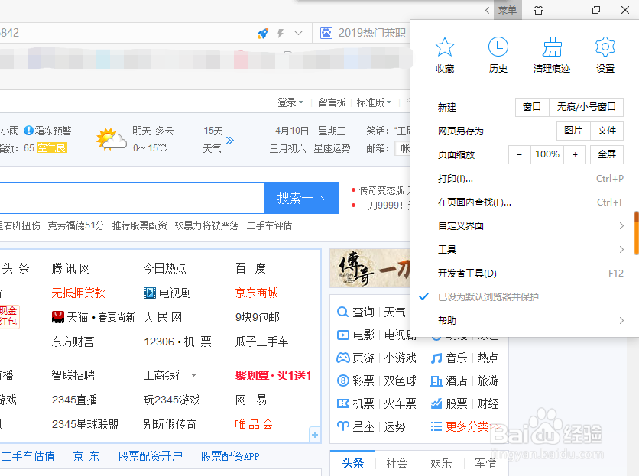Screen dimensions: 639x476
Task: Open the 历史 history clock icon
Action: (x=498, y=47)
